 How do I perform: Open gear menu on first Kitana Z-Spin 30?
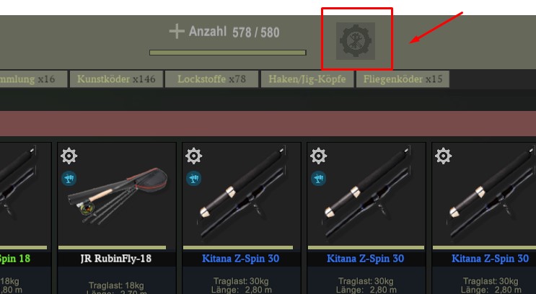click(194, 156)
